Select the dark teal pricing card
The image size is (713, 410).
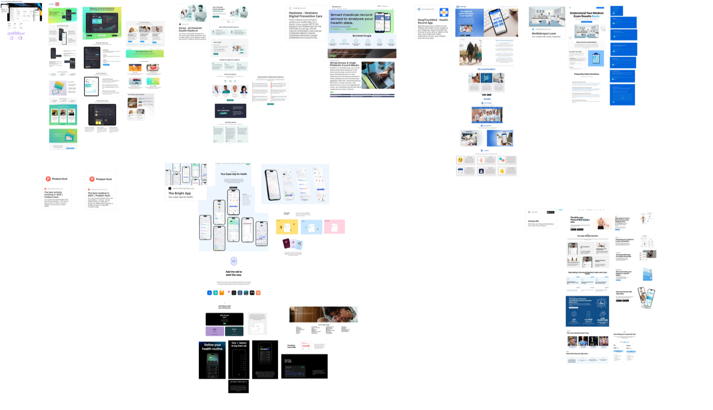tap(234, 331)
